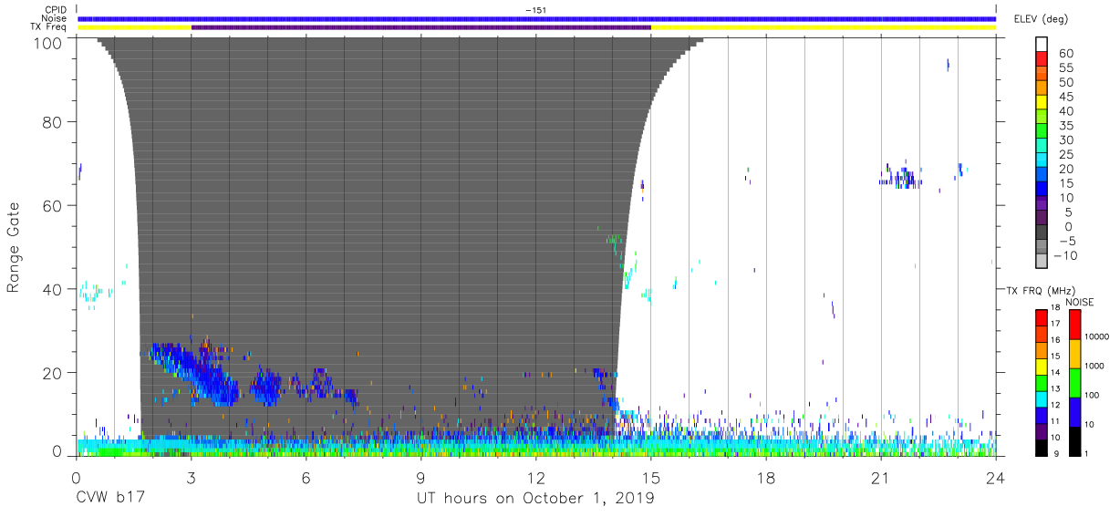Click the "15" hour tick on the UT axis
The width and height of the screenshot is (1120, 517).
(x=651, y=477)
